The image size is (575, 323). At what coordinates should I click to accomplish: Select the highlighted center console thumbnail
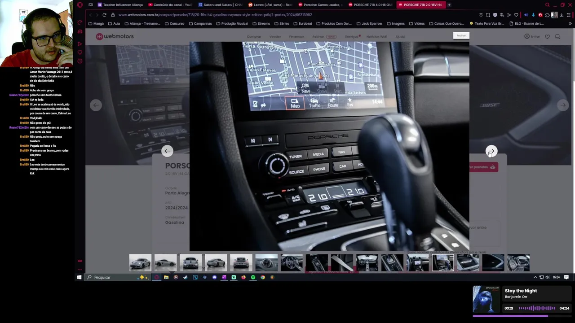click(x=443, y=263)
